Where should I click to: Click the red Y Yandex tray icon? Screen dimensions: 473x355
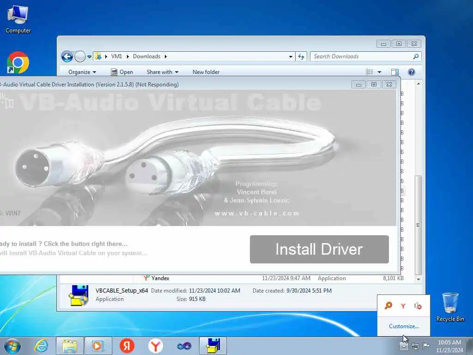pos(403,306)
